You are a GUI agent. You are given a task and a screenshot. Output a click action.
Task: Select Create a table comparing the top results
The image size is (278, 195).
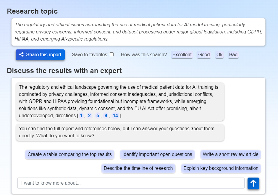pos(70,154)
